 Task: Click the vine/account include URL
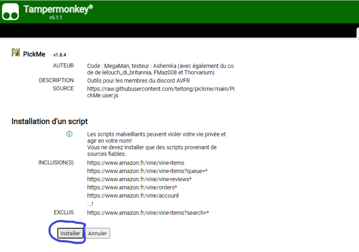coord(133,196)
